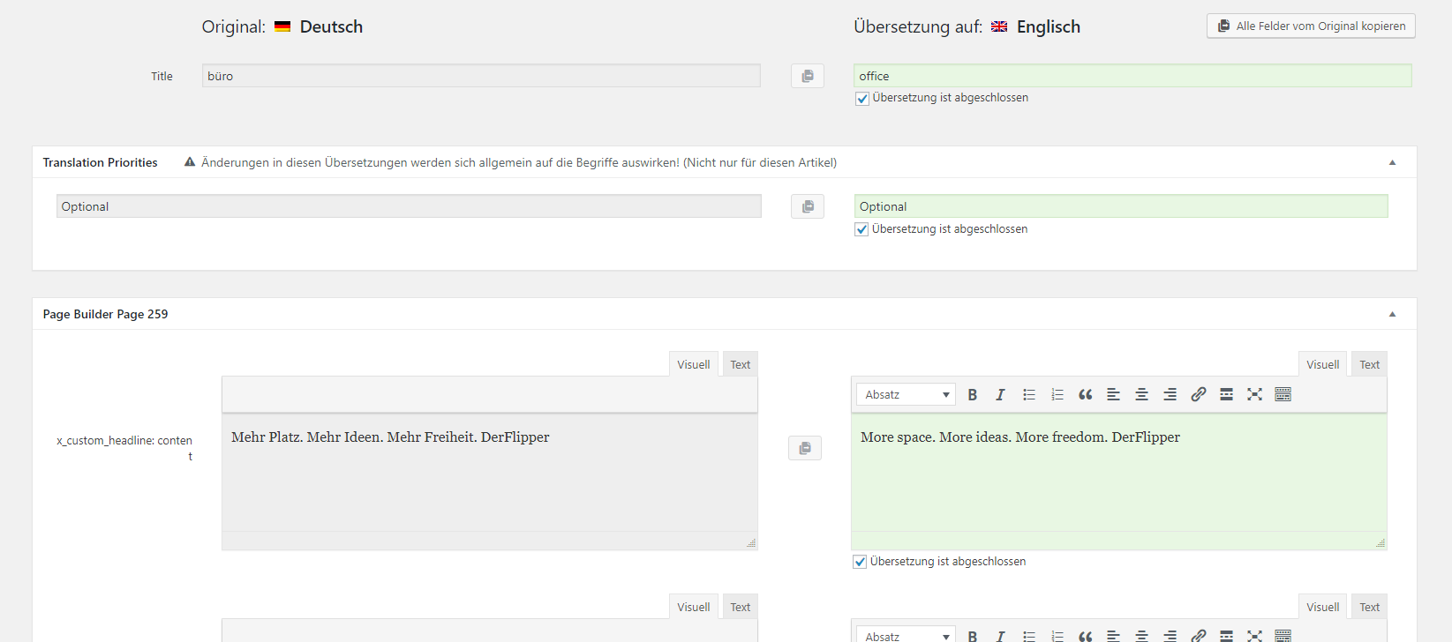This screenshot has height=642, width=1452.
Task: Click Bold icon in headline translation editor
Action: coord(972,394)
